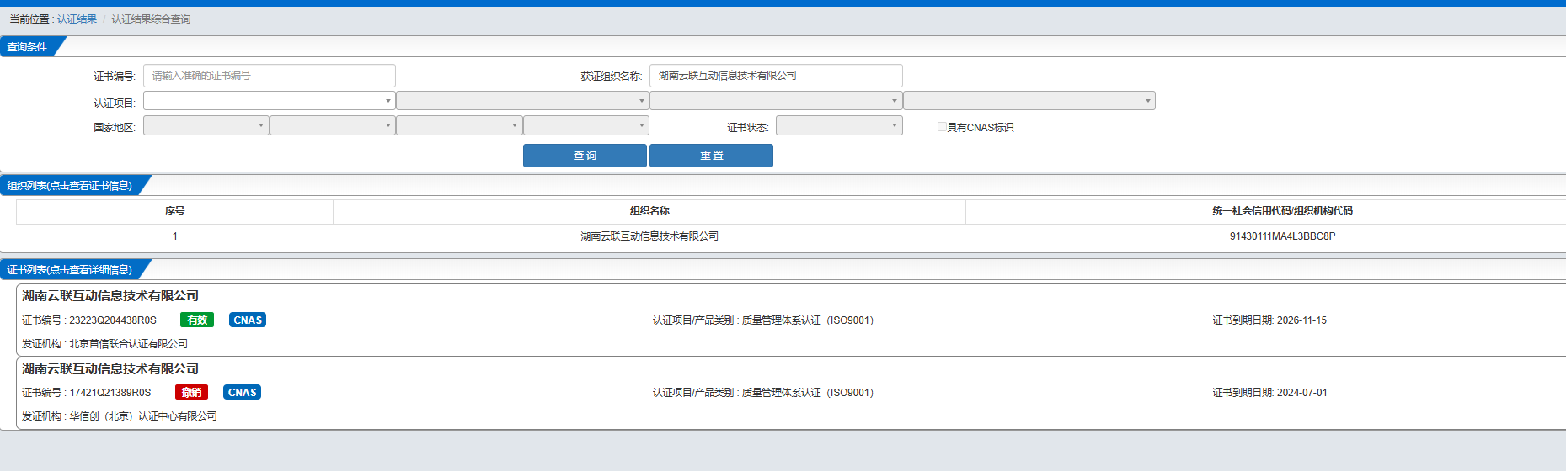Click expiry date 2024-07-01
This screenshot has height=471, width=1566.
tap(1301, 393)
